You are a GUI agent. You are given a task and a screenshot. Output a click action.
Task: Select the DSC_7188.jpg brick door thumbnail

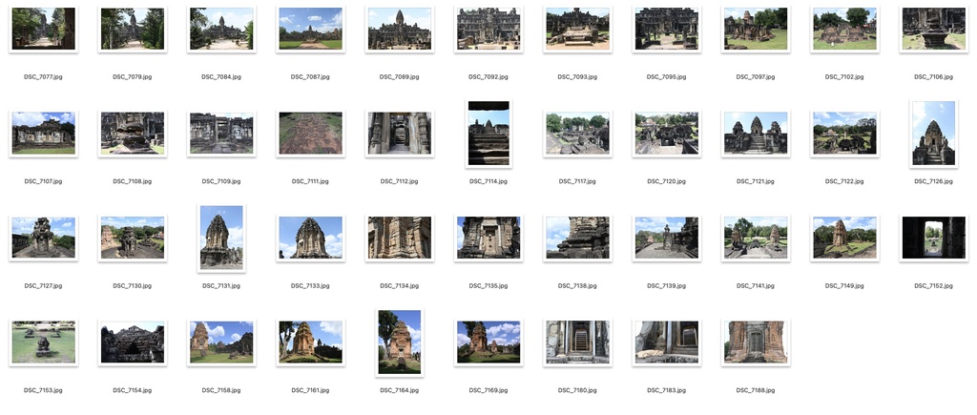pos(756,342)
